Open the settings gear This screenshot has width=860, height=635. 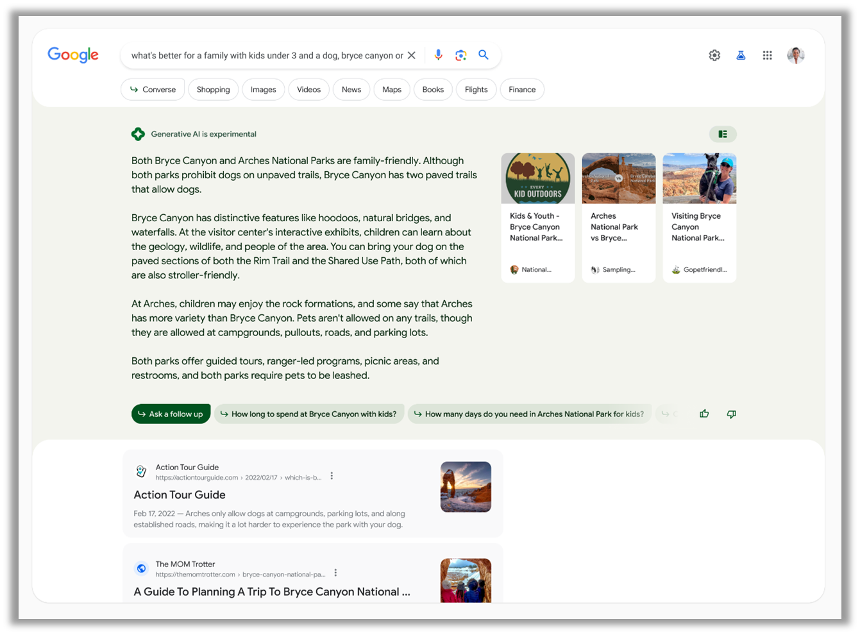(714, 55)
